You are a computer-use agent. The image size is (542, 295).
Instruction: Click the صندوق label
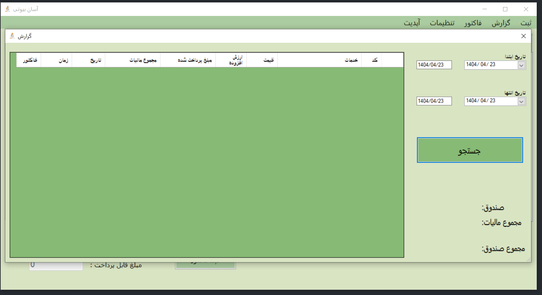(x=493, y=208)
